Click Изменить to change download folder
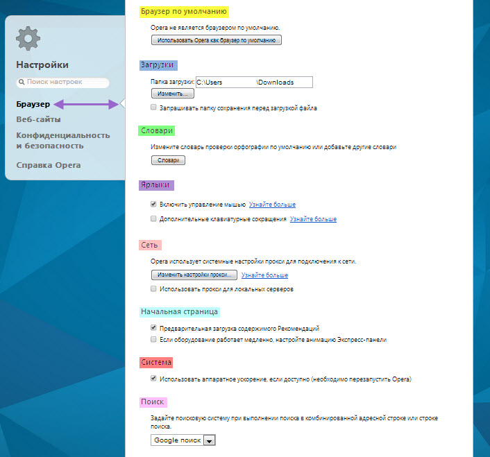490x457 pixels. (173, 94)
